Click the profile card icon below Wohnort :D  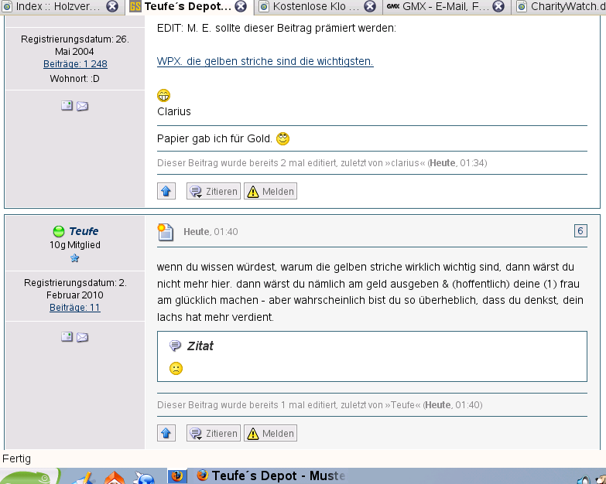tap(67, 106)
